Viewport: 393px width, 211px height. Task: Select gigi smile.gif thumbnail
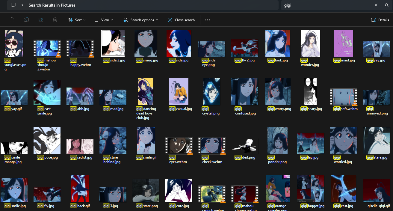[x=146, y=140]
